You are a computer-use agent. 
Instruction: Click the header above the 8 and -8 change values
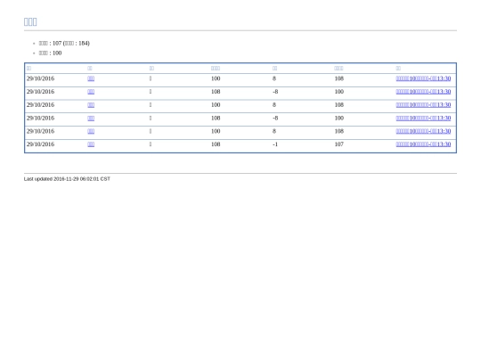tap(275, 68)
